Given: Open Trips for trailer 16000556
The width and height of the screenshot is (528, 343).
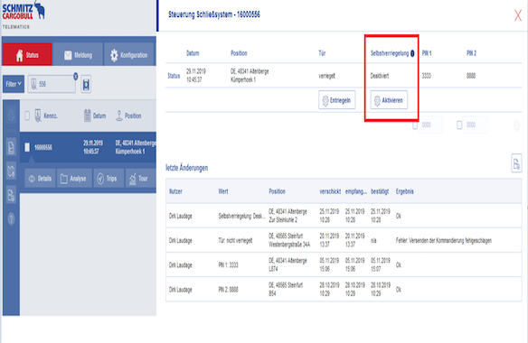Looking at the screenshot, I should point(107,178).
